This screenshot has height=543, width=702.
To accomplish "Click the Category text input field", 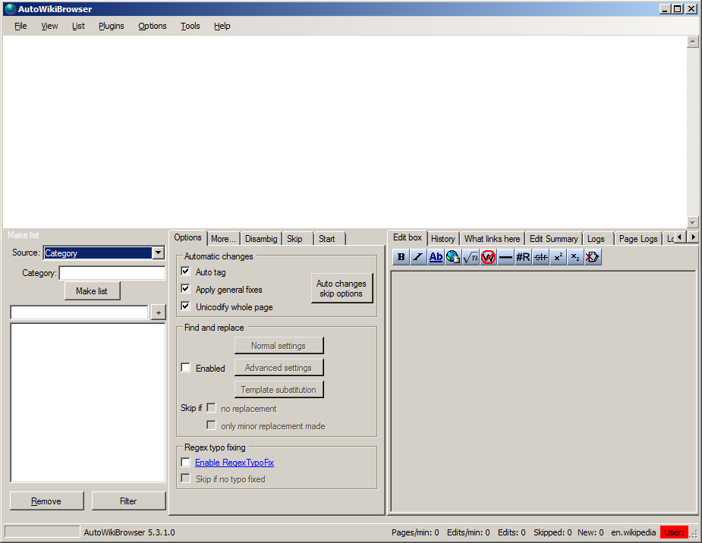I will (x=112, y=273).
